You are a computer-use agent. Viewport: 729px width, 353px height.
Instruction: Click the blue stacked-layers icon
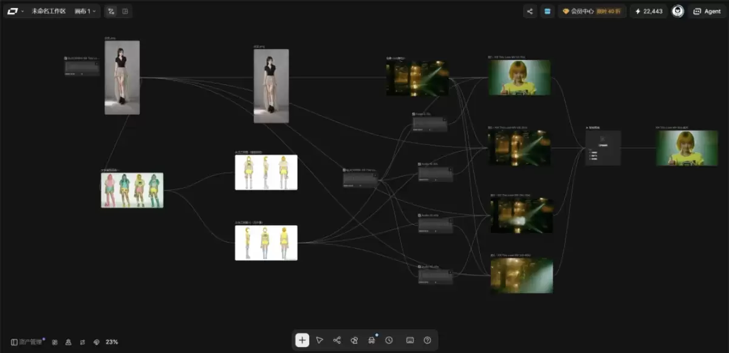547,11
